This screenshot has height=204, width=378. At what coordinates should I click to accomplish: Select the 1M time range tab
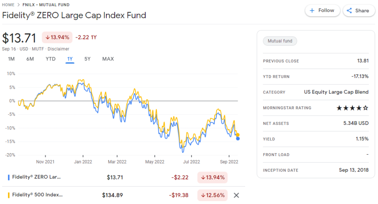11,59
